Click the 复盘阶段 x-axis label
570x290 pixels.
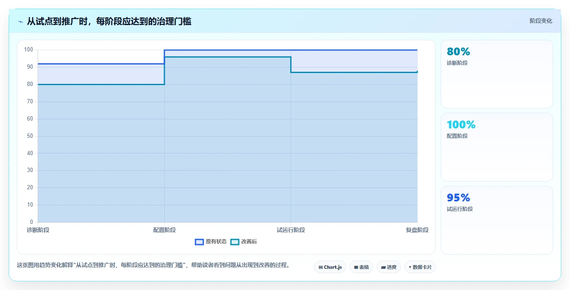417,230
